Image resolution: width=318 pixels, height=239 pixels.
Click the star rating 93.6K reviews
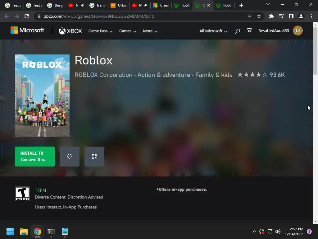click(x=261, y=75)
